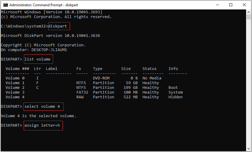
Task: Click the scrollbar down arrow
Action: pos(249,149)
